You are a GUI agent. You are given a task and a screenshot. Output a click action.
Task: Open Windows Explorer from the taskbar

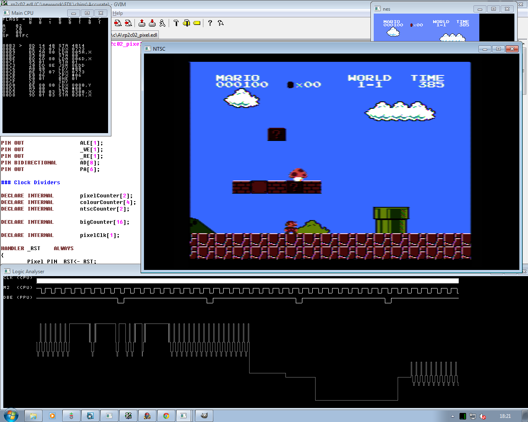[33, 416]
